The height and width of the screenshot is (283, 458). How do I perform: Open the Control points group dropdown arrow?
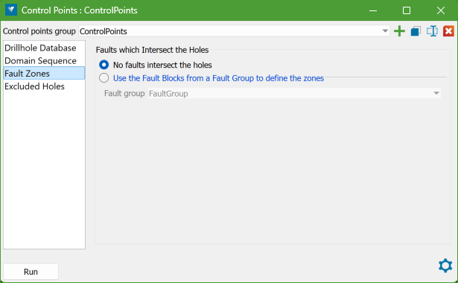click(x=385, y=31)
